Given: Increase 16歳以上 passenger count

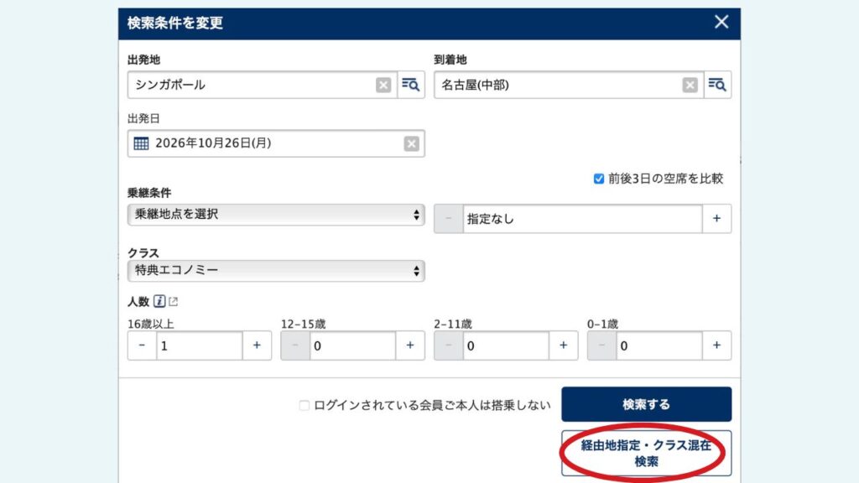Looking at the screenshot, I should click(257, 345).
